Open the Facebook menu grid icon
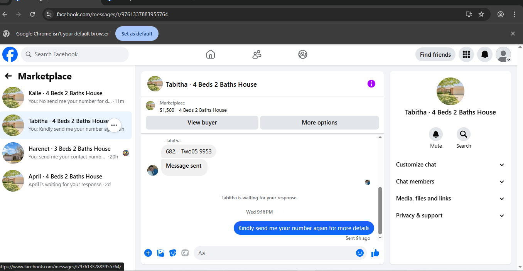This screenshot has height=271, width=523. (x=466, y=54)
